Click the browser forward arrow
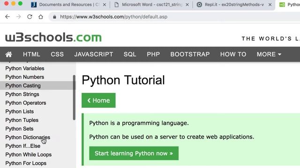 tap(19, 17)
